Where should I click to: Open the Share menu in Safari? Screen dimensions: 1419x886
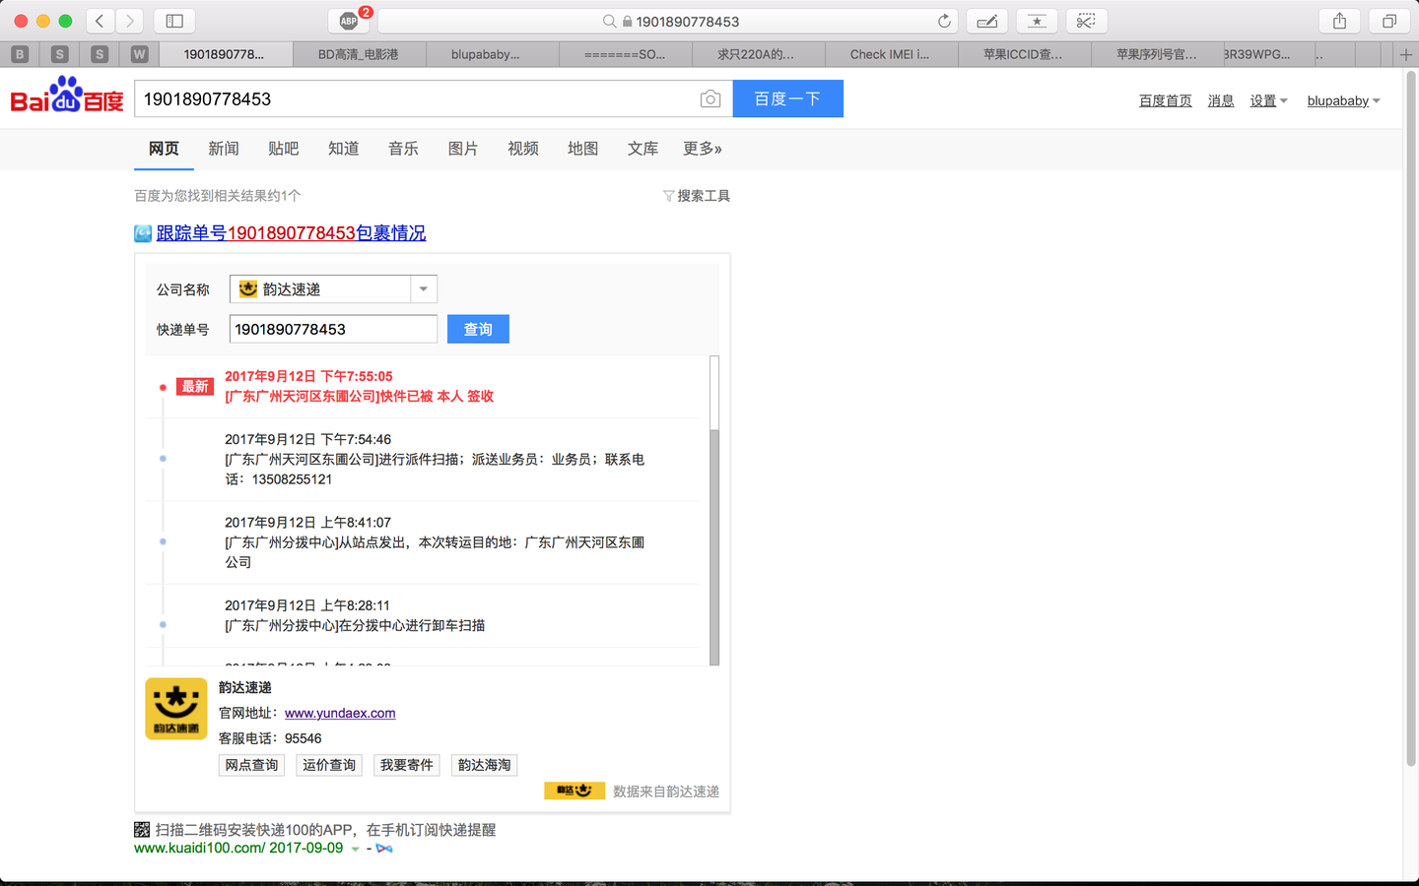coord(1339,21)
